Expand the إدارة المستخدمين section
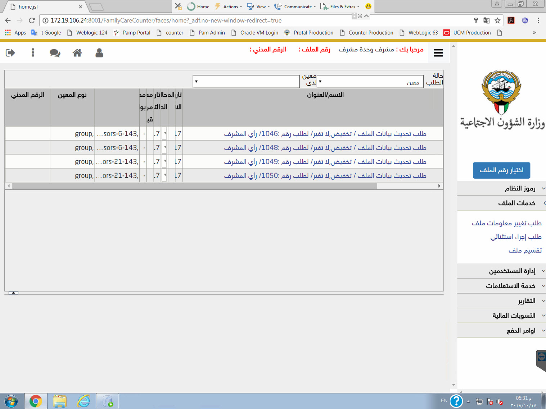 point(502,271)
